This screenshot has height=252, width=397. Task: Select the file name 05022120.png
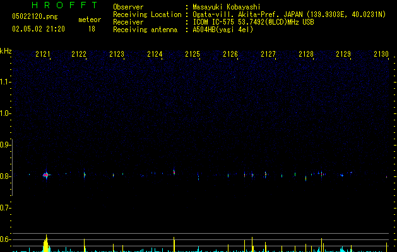click(x=35, y=16)
